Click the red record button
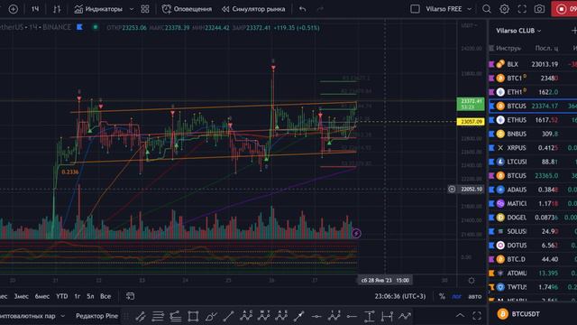The height and width of the screenshot is (325, 577). point(564,9)
